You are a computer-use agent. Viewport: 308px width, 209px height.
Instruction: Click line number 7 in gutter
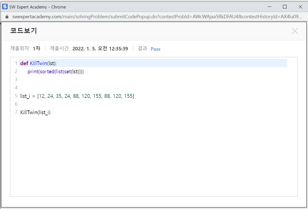[x=16, y=112]
